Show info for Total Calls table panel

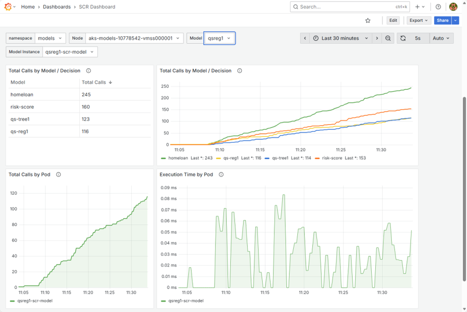tap(88, 71)
